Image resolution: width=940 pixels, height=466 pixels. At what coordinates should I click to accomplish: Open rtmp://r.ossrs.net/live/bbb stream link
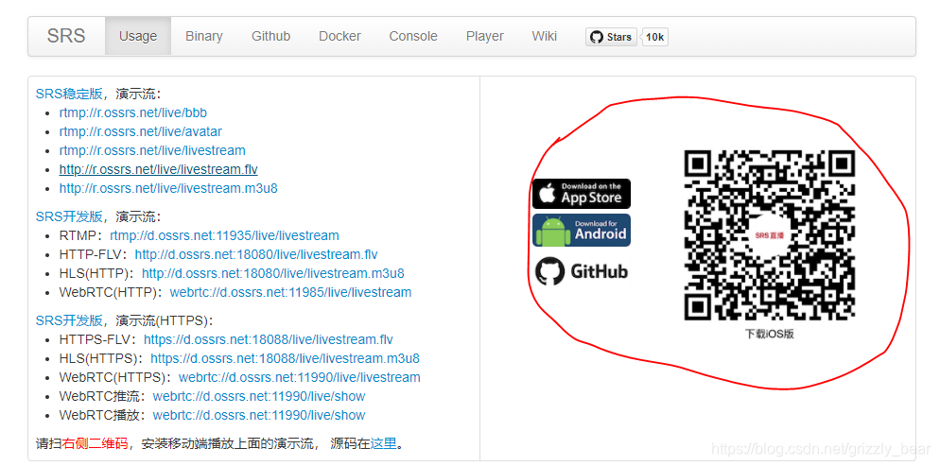[133, 112]
